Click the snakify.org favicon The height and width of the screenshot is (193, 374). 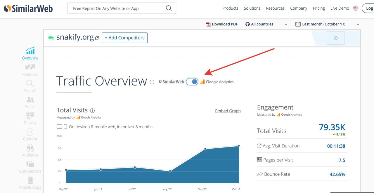tap(51, 38)
